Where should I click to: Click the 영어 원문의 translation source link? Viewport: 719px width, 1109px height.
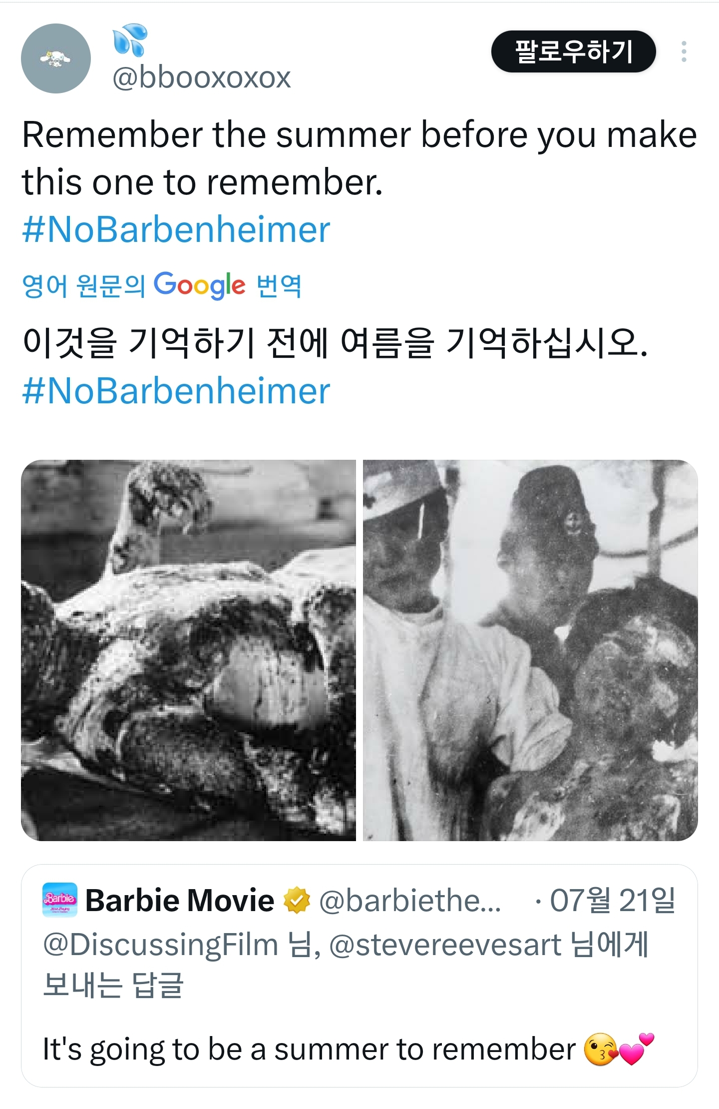click(x=84, y=285)
